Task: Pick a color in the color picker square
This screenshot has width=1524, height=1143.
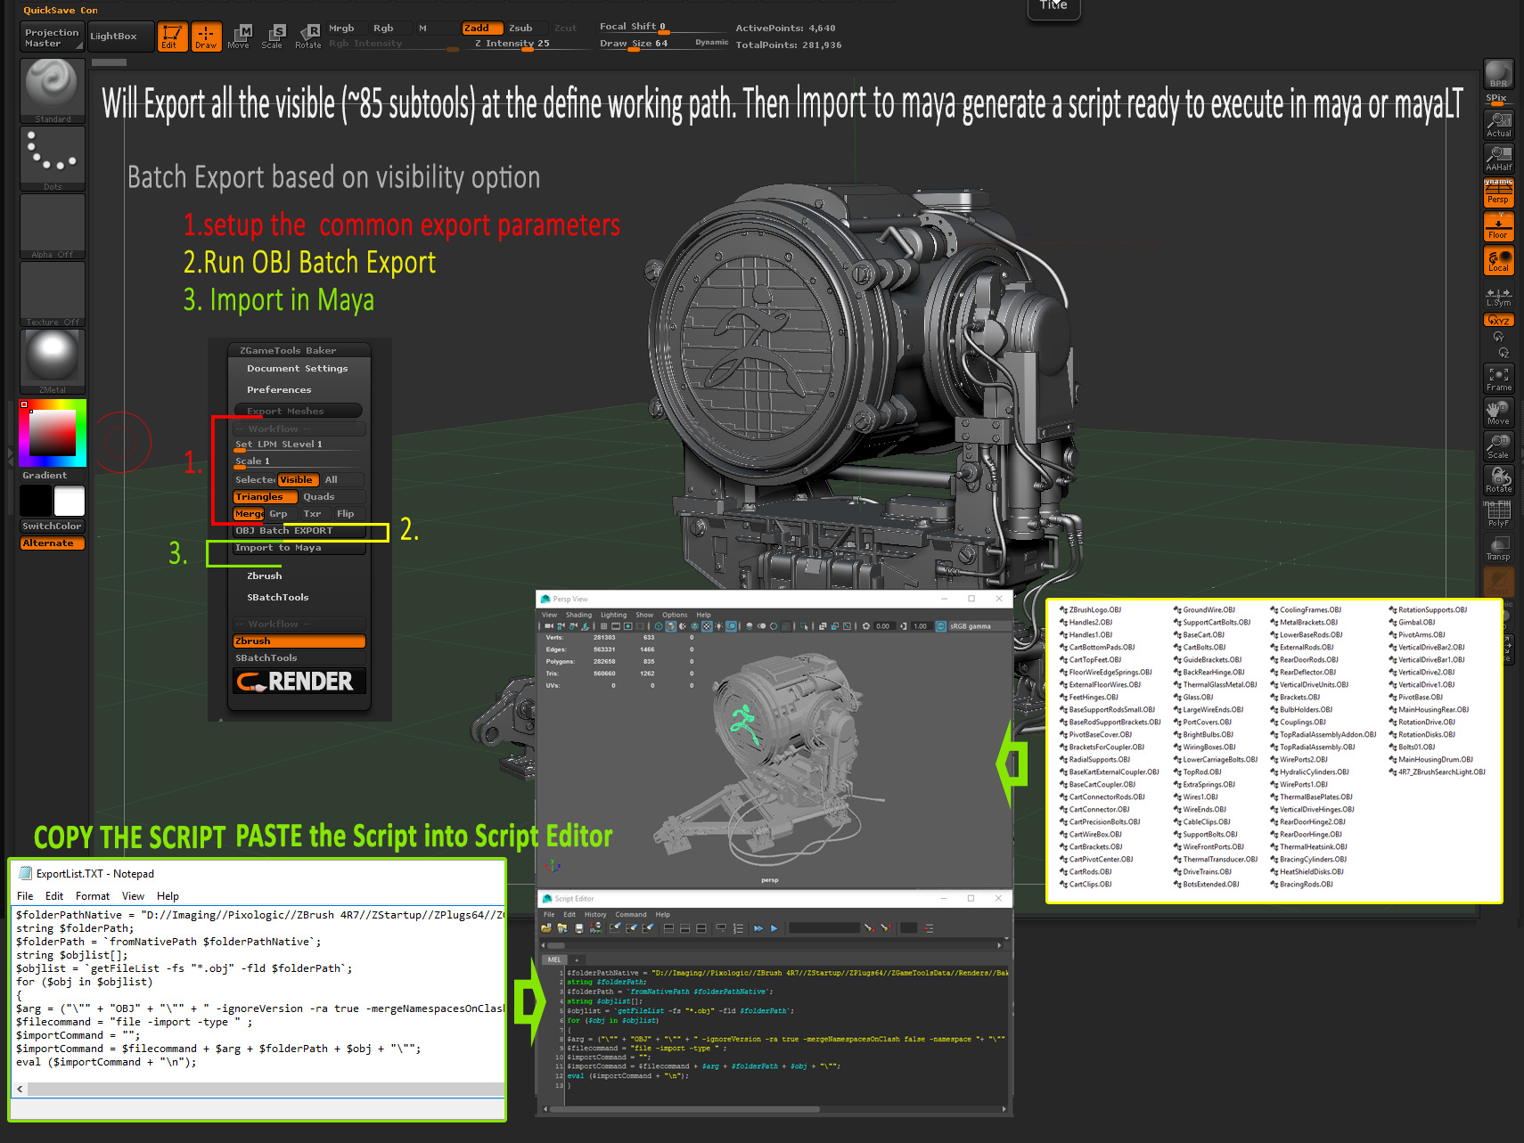Action: (53, 432)
